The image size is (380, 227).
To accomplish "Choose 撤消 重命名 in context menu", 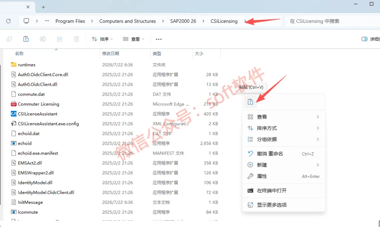I will (x=284, y=154).
